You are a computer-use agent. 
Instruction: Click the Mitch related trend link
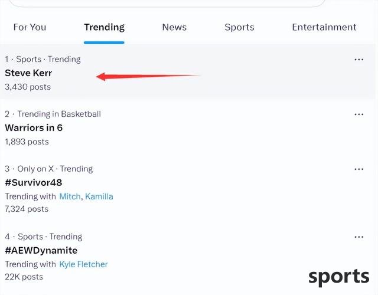pos(70,196)
